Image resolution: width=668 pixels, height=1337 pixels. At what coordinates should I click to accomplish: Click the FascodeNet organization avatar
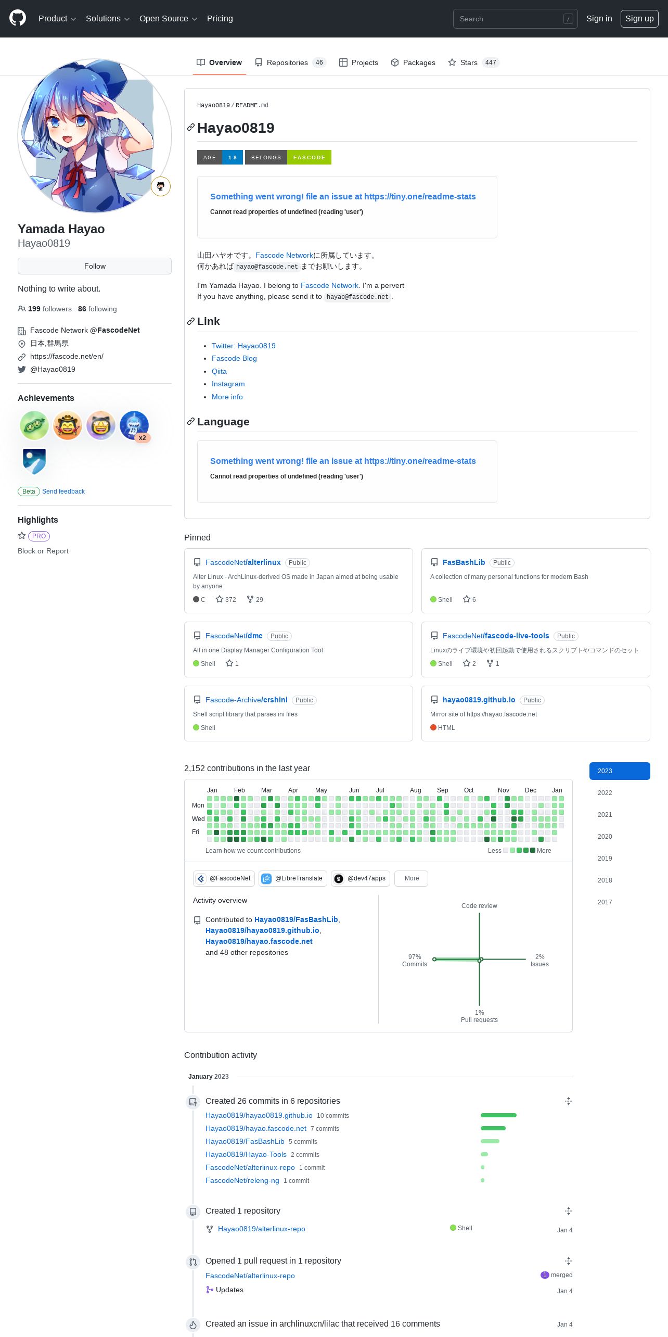coord(201,878)
